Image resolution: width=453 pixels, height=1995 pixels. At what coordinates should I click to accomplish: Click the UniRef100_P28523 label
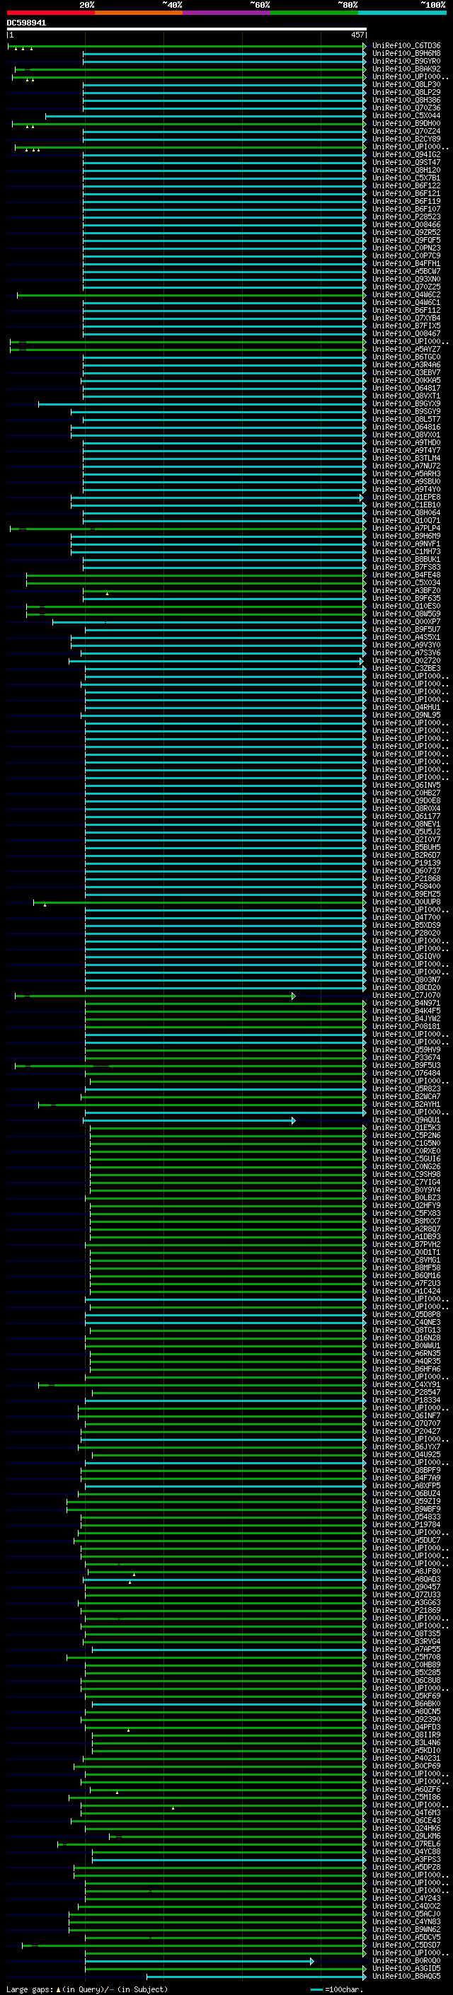click(x=406, y=218)
